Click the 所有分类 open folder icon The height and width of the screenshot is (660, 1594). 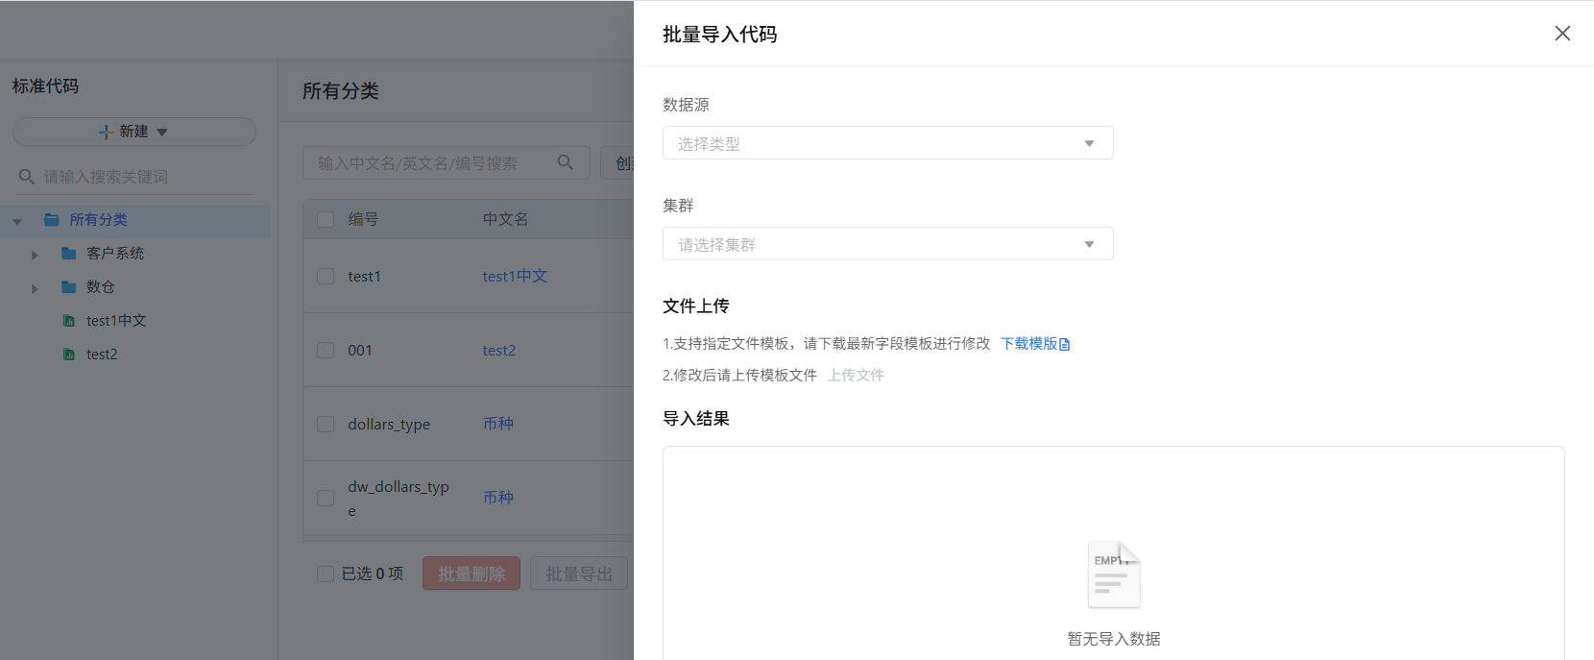tap(52, 220)
